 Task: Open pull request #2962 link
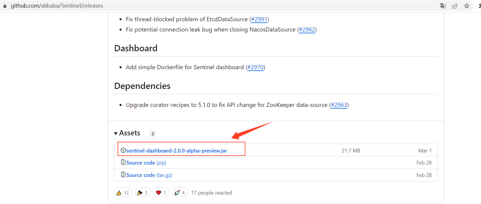point(307,30)
